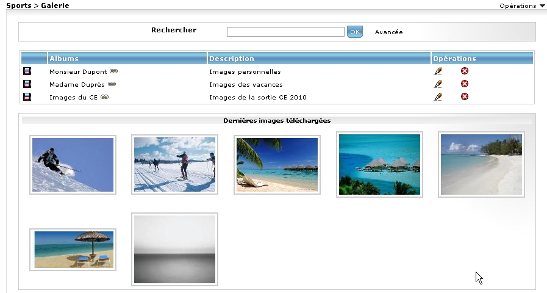
Task: Click the link icon next to Madame Duprès
Action: coord(112,84)
